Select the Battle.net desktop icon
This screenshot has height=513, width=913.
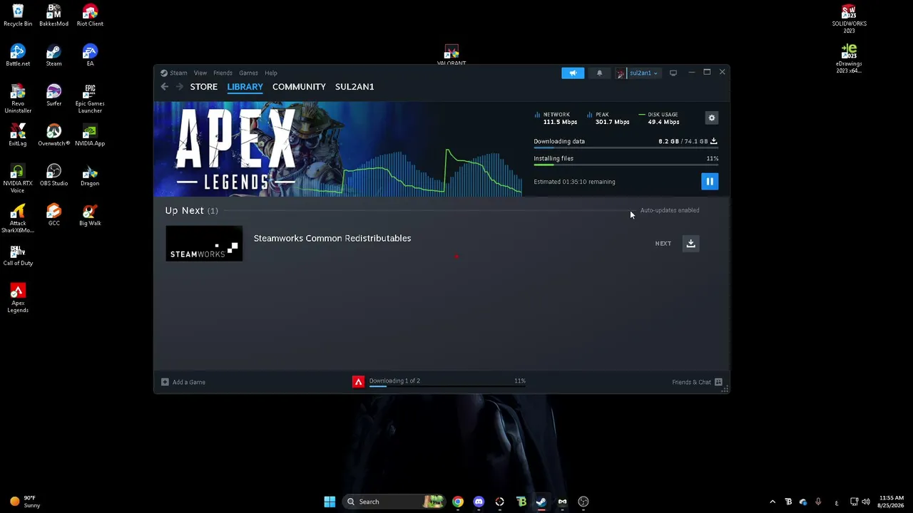point(18,56)
